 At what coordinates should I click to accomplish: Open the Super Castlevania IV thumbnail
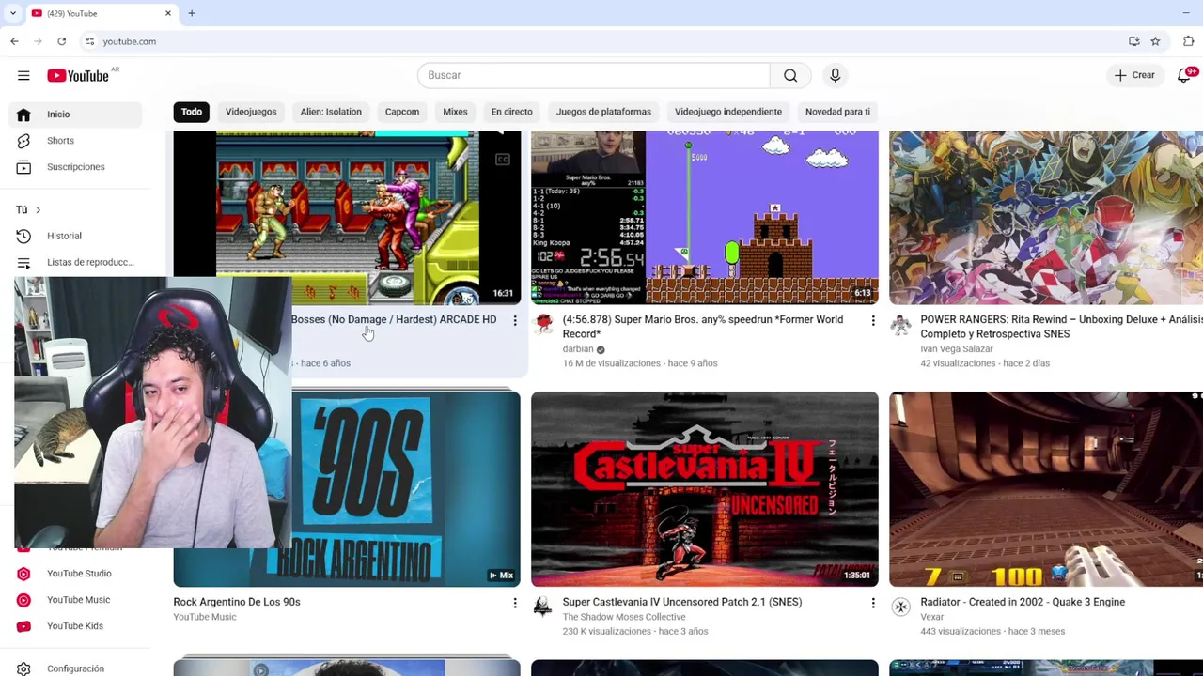click(x=705, y=489)
